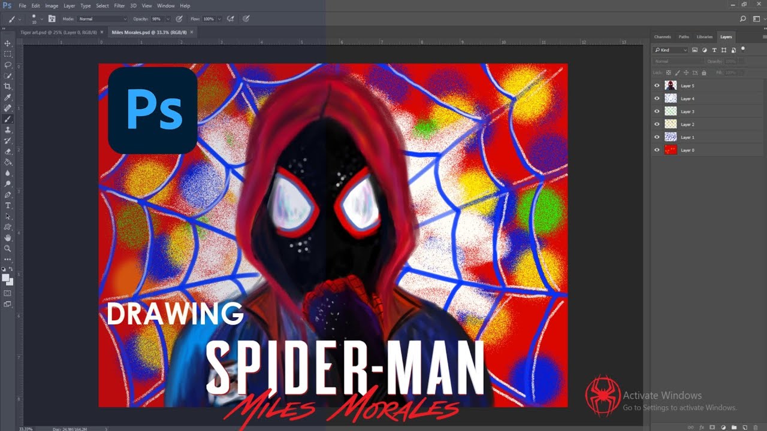Viewport: 767px width, 431px height.
Task: Open the Brush Preset picker arrow
Action: (41, 19)
